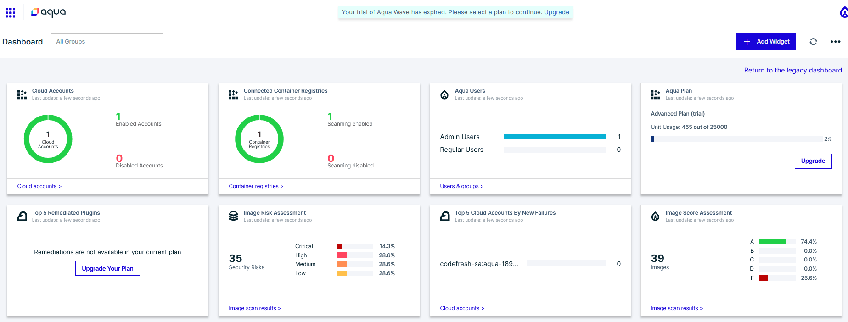Click the Connected Container Registries widget icon
Viewport: 848px width, 322px height.
click(x=233, y=94)
